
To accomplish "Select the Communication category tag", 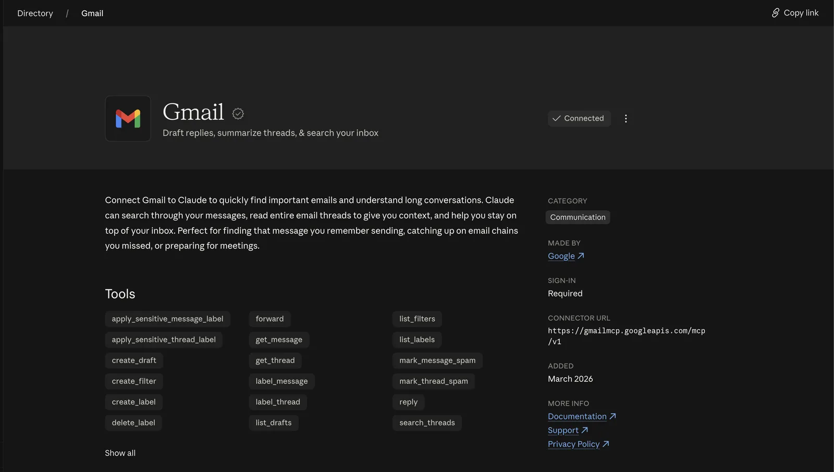I will pos(578,217).
